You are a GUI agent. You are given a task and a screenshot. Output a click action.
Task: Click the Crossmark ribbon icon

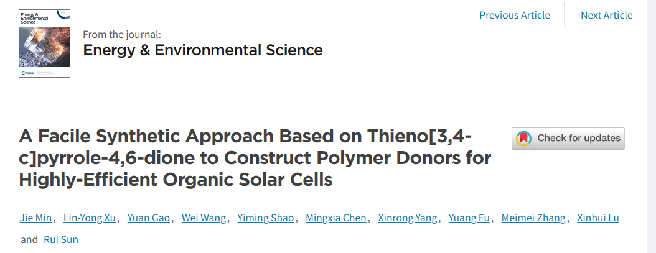pyautogui.click(x=524, y=139)
